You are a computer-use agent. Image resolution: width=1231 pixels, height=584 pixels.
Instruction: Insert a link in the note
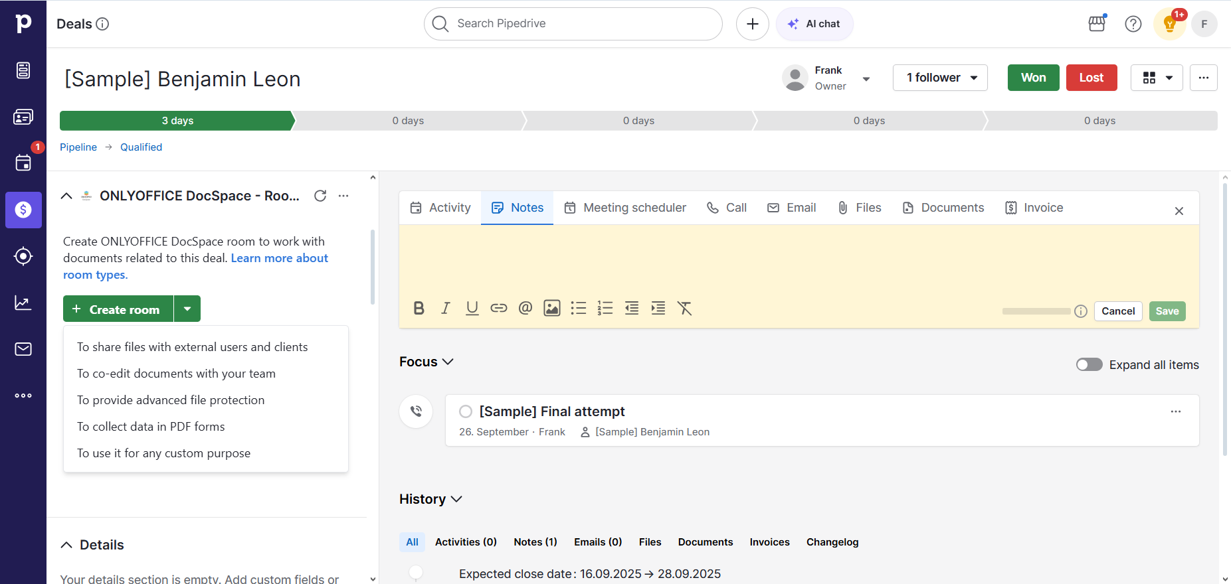pos(499,308)
